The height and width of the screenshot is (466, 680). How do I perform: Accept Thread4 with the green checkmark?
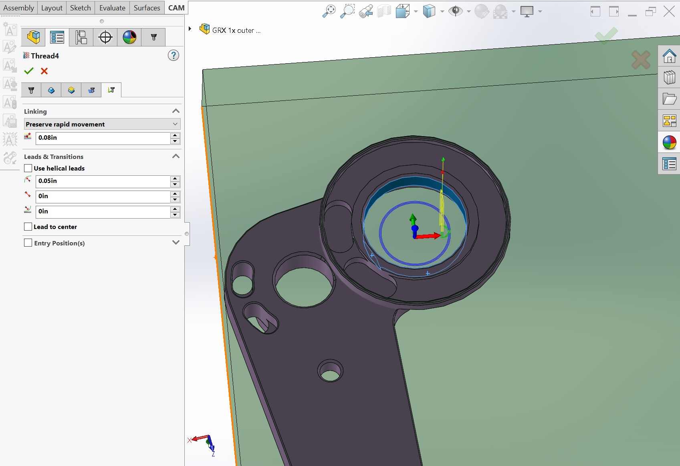(x=29, y=71)
